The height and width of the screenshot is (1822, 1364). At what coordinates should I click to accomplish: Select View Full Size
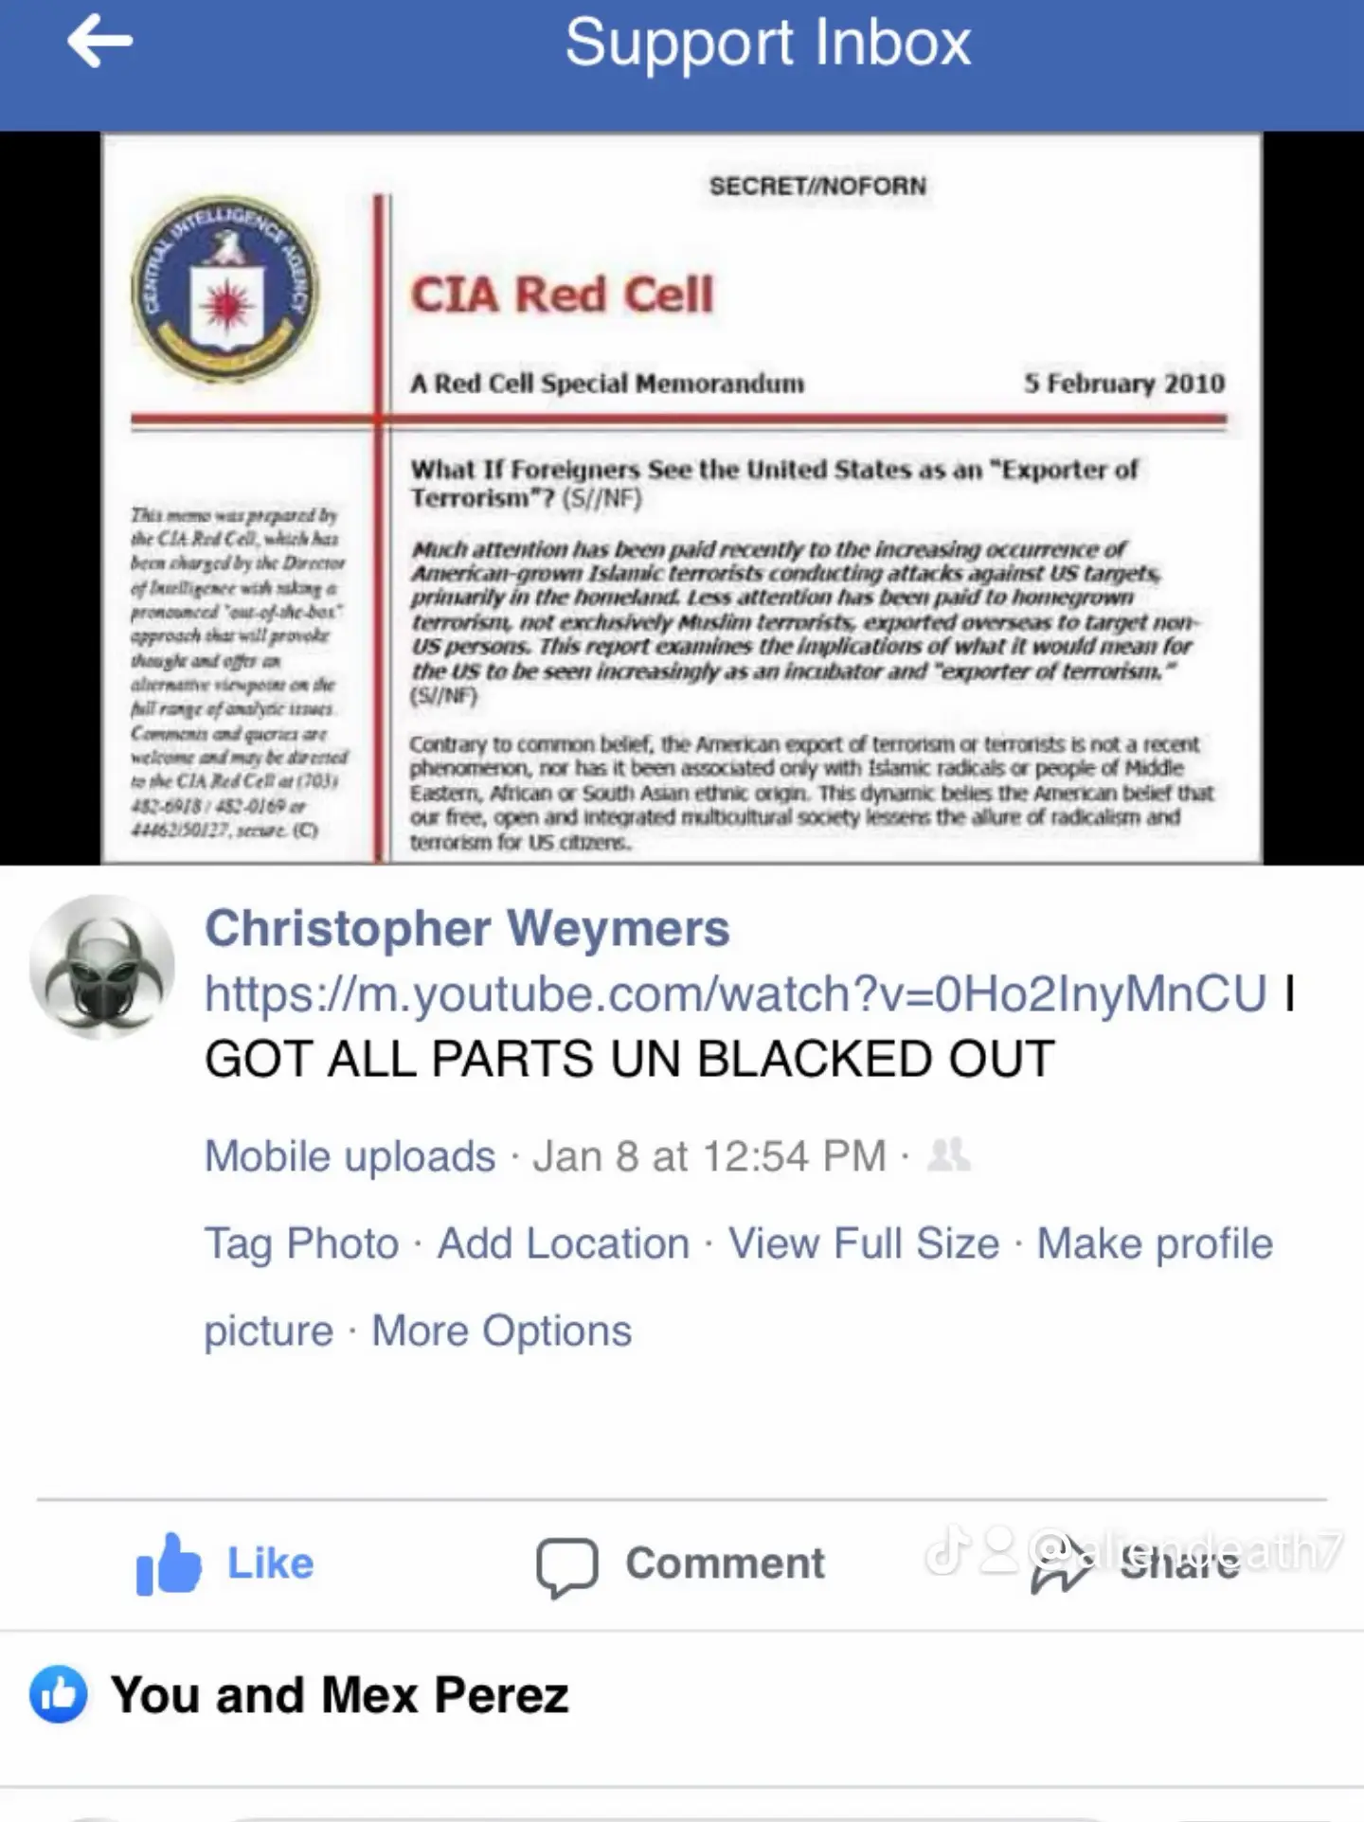pos(863,1243)
